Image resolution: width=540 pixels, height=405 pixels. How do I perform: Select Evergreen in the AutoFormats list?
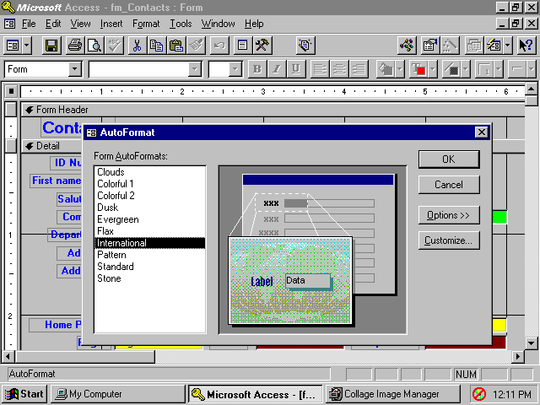point(149,219)
